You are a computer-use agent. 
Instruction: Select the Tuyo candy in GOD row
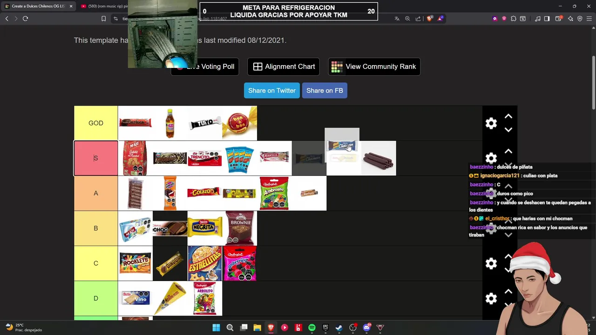(x=205, y=123)
